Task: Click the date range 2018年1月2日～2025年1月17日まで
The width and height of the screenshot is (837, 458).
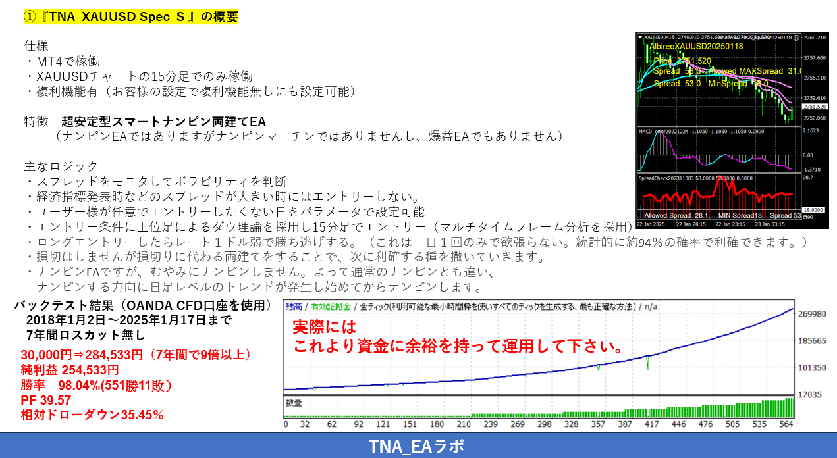Action: point(129,320)
